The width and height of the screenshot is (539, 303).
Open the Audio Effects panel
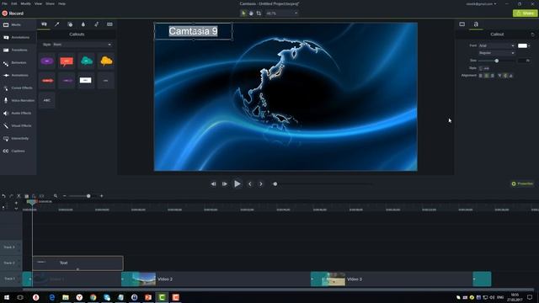pyautogui.click(x=18, y=113)
